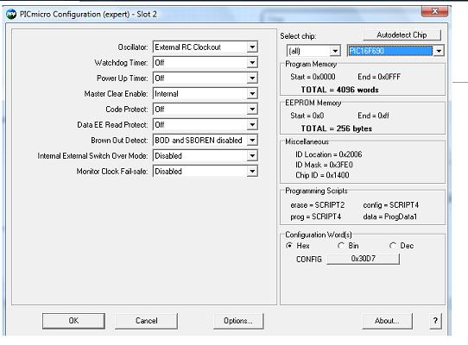Open the Options... button
The width and height of the screenshot is (468, 345).
pyautogui.click(x=238, y=321)
